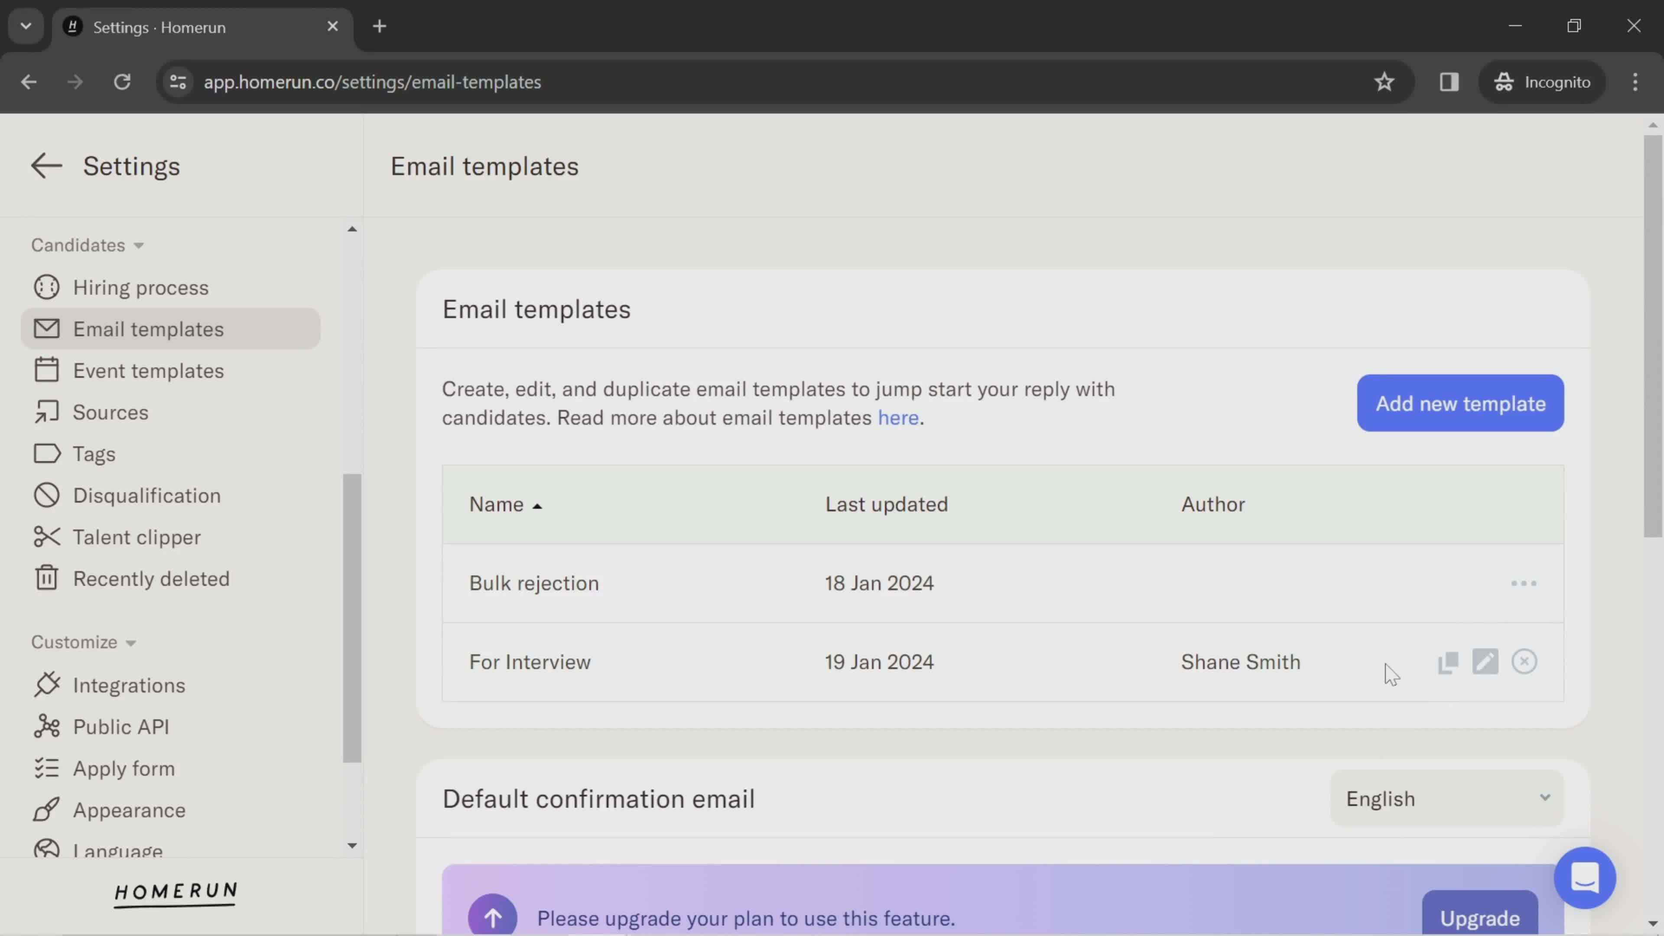Click sidebar scroll-down arrow
This screenshot has height=936, width=1664.
pyautogui.click(x=352, y=845)
